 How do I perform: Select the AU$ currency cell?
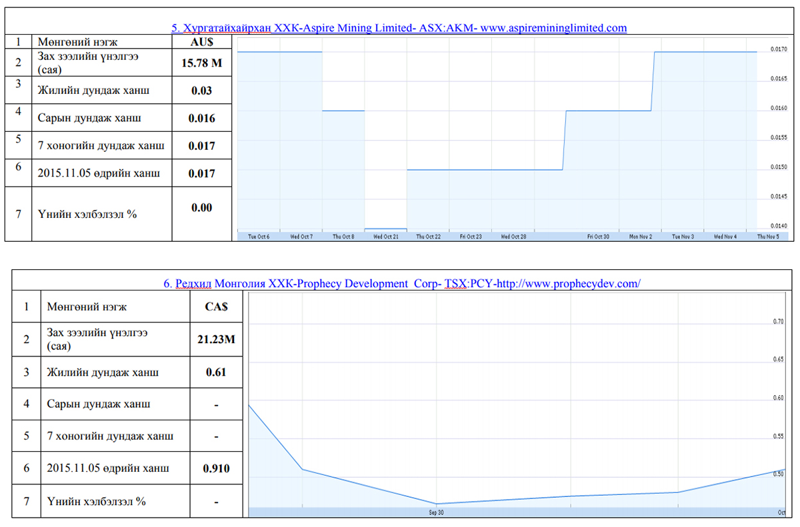pyautogui.click(x=202, y=42)
